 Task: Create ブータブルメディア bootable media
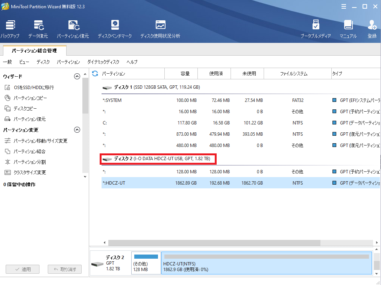(316, 29)
